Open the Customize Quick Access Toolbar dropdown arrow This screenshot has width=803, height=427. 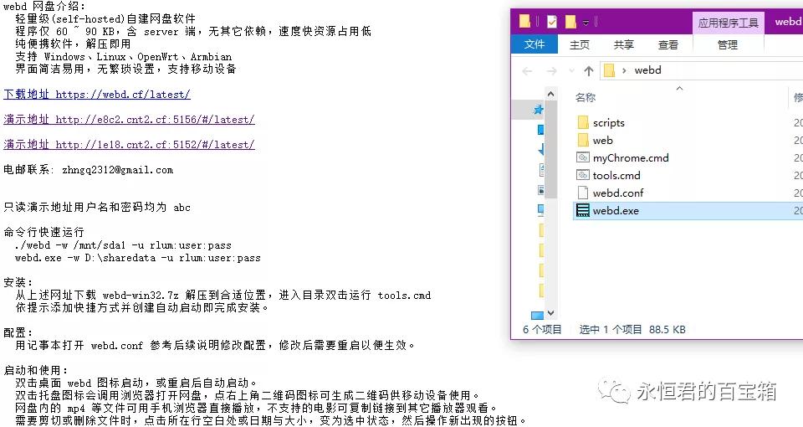point(586,23)
